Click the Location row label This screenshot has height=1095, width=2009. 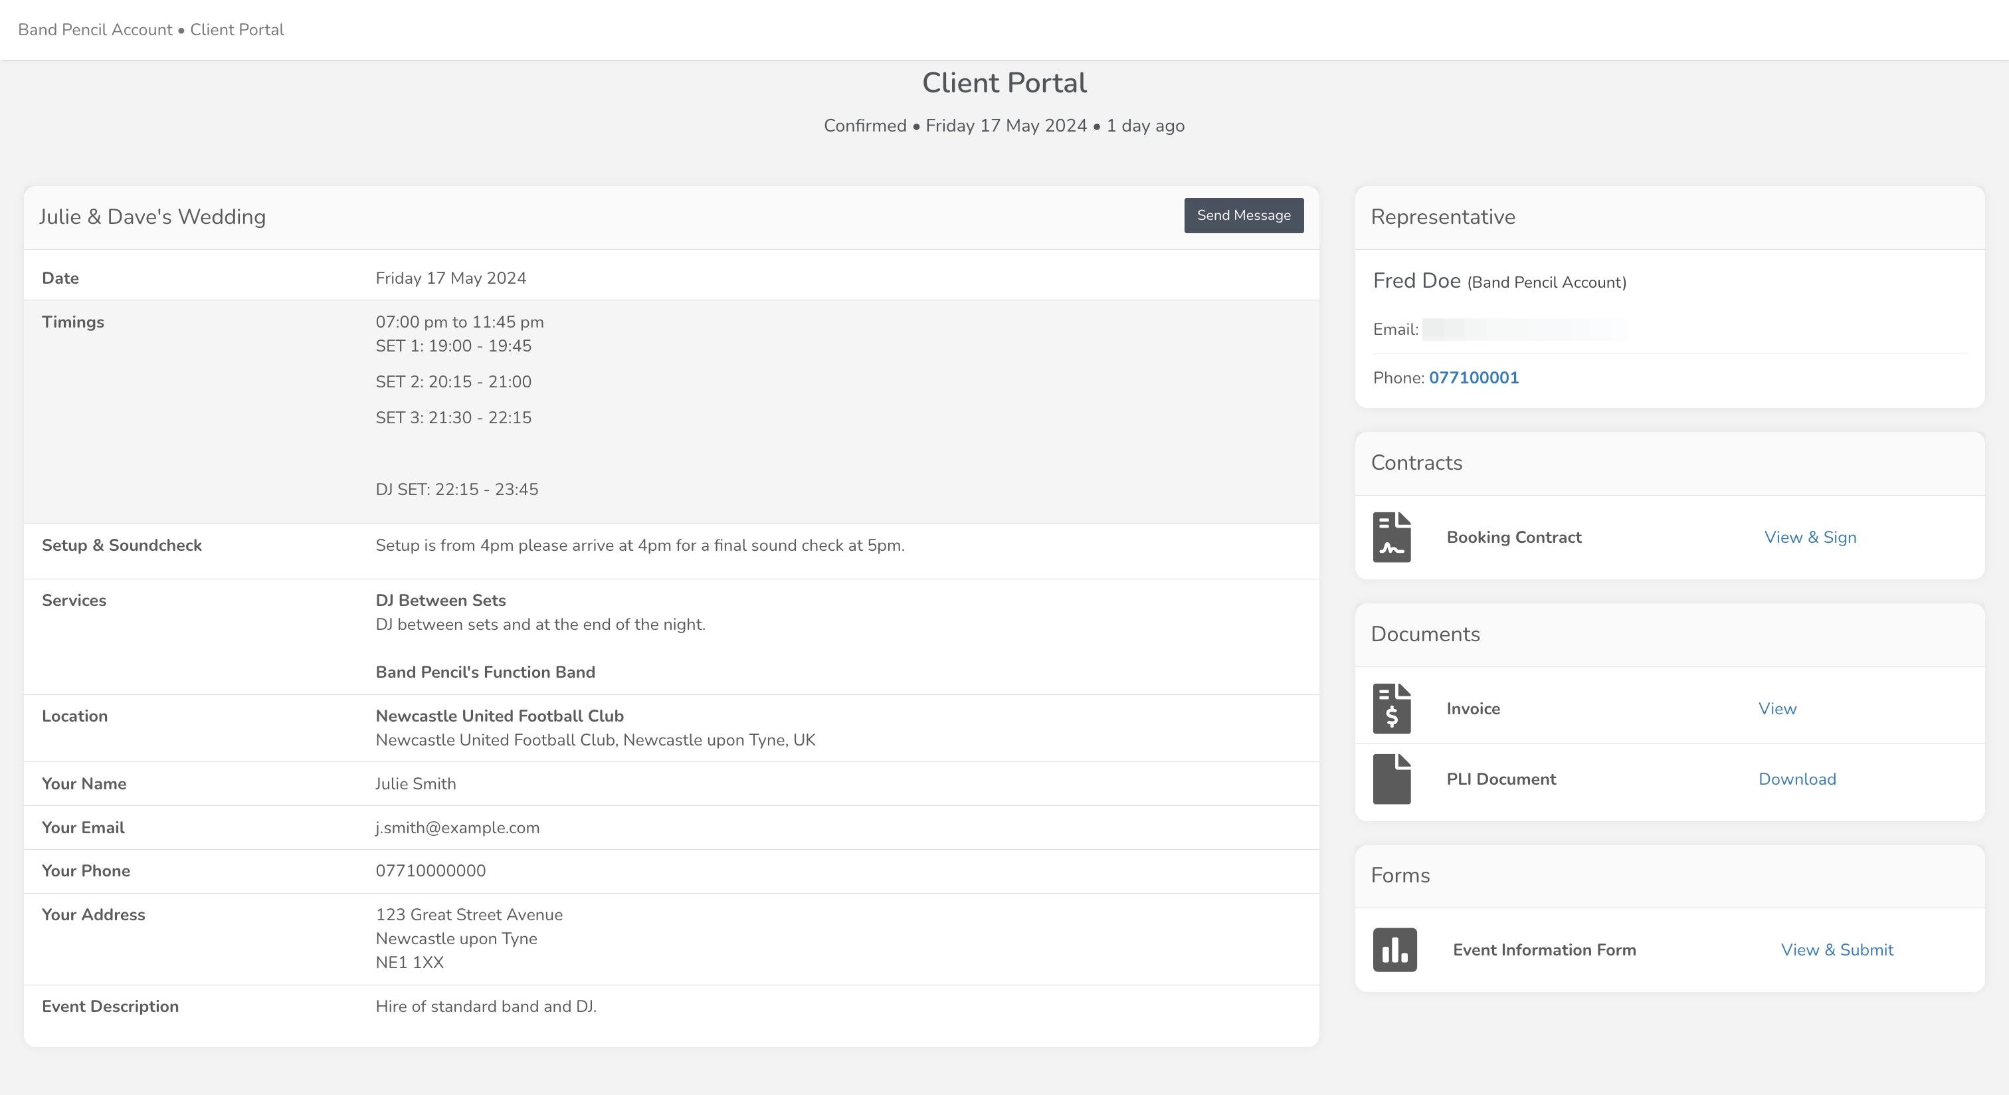pyautogui.click(x=75, y=716)
